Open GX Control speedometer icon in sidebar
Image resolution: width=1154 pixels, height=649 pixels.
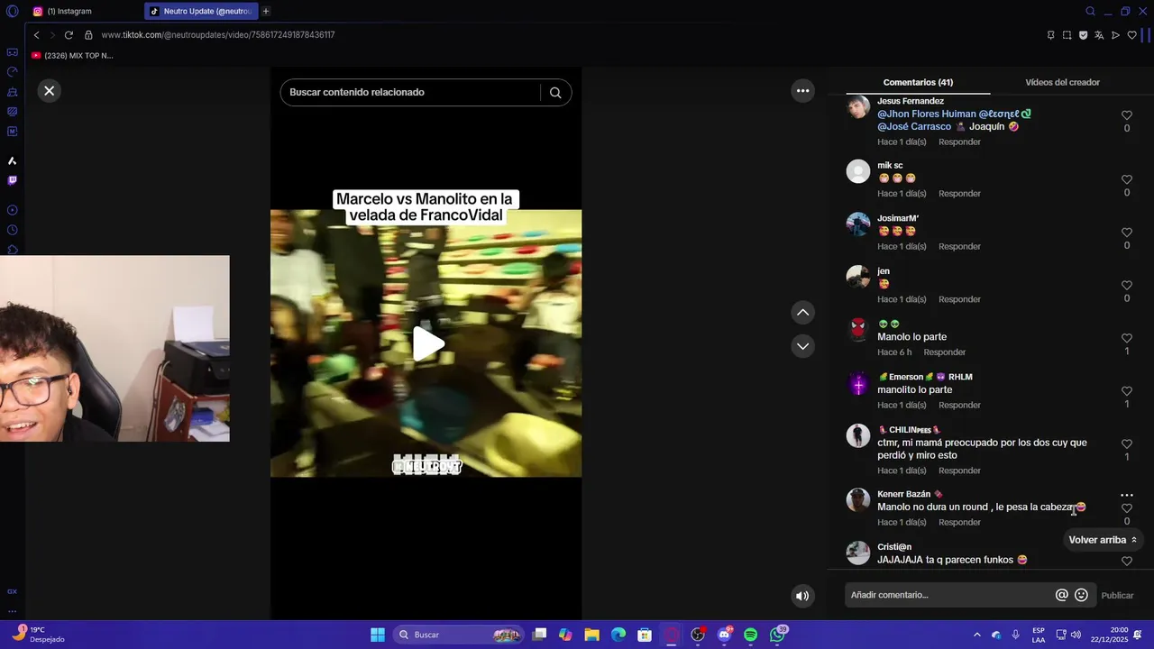coord(12,72)
